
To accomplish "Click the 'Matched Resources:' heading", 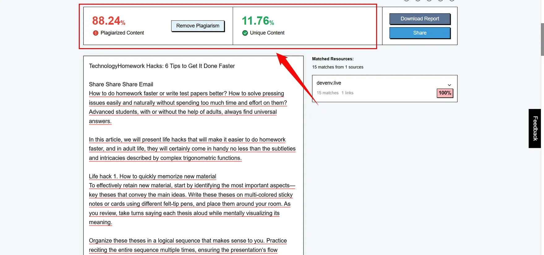I will coord(333,59).
